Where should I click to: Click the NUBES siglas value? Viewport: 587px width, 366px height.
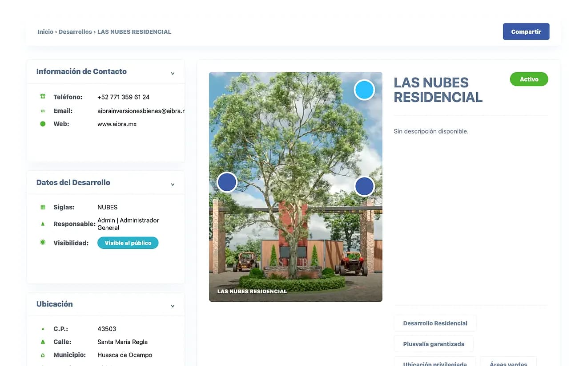(x=108, y=207)
